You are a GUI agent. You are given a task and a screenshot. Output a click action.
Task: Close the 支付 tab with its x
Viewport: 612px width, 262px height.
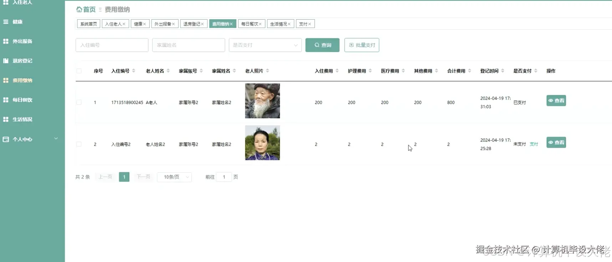310,24
